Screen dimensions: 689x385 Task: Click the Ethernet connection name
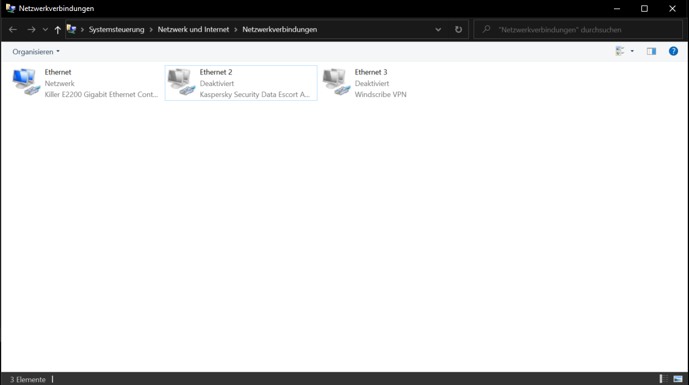[x=58, y=72]
